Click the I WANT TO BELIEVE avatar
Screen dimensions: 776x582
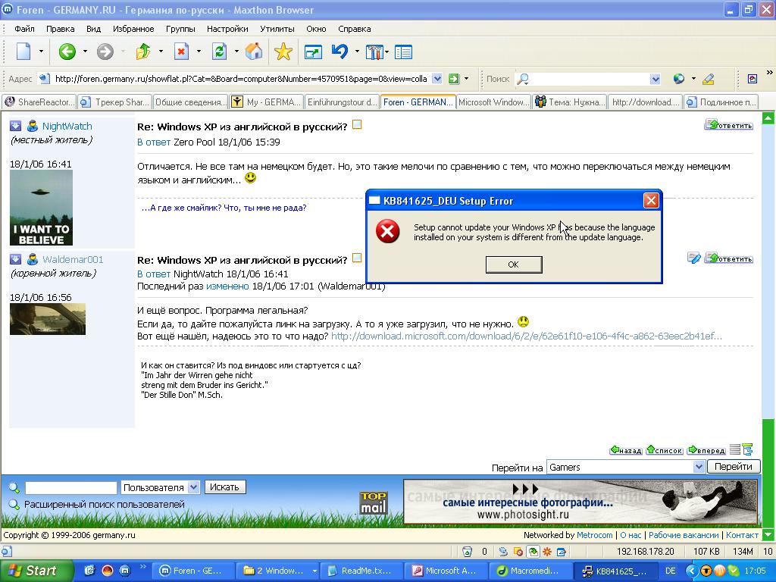41,208
